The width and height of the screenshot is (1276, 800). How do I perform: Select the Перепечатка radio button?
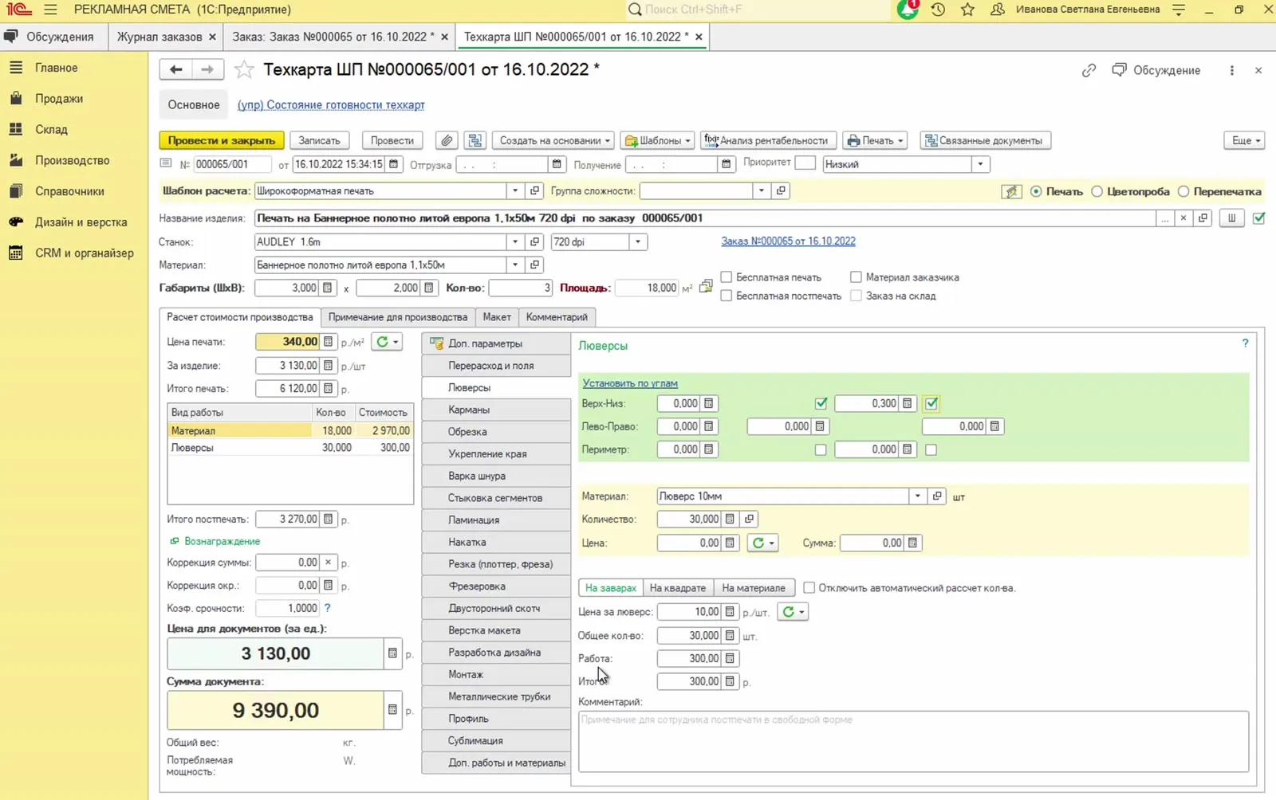(1183, 191)
